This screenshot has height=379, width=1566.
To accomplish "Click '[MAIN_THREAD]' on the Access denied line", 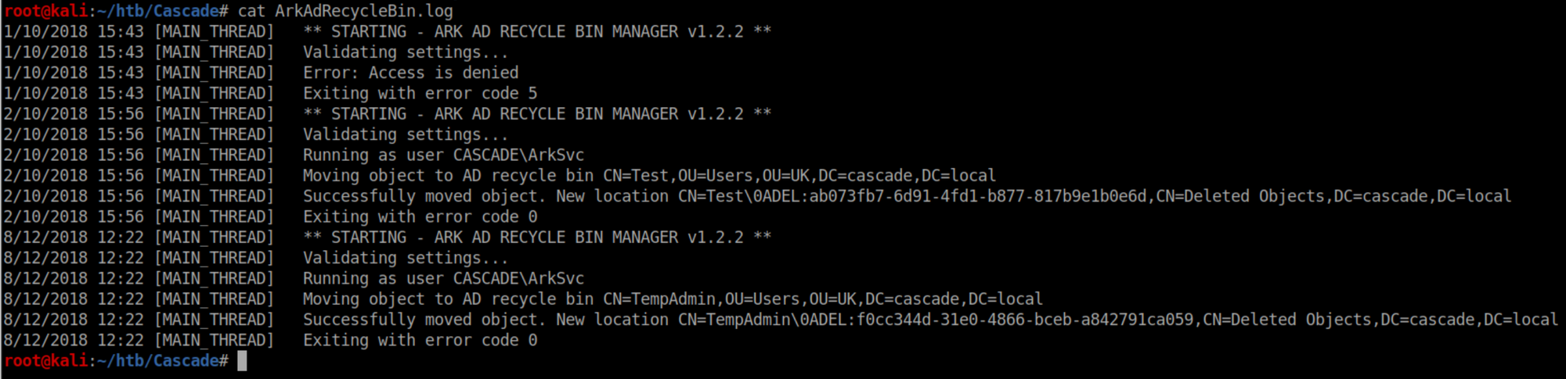I will pyautogui.click(x=214, y=73).
